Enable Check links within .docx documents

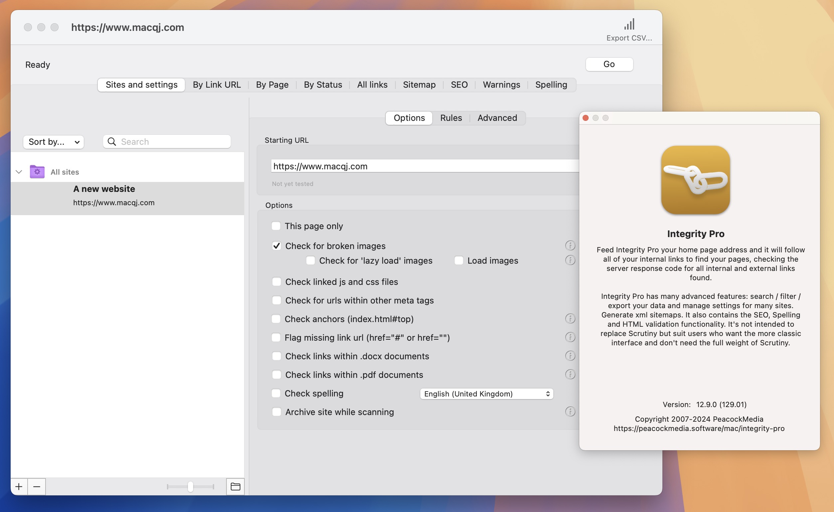277,356
